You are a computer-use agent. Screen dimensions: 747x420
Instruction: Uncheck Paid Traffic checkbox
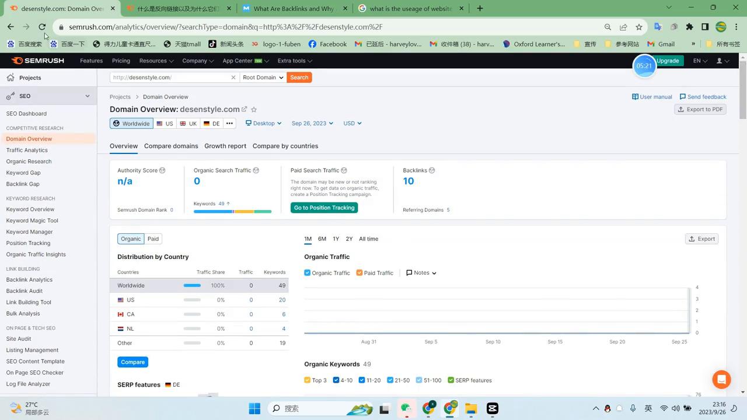coord(359,272)
